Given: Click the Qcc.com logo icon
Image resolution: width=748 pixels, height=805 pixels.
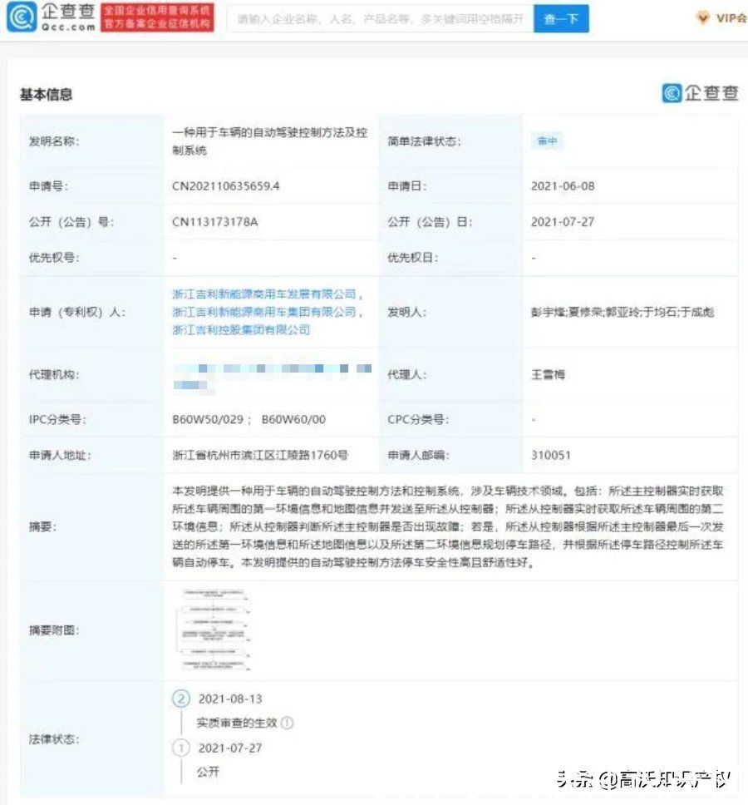Looking at the screenshot, I should [x=22, y=17].
